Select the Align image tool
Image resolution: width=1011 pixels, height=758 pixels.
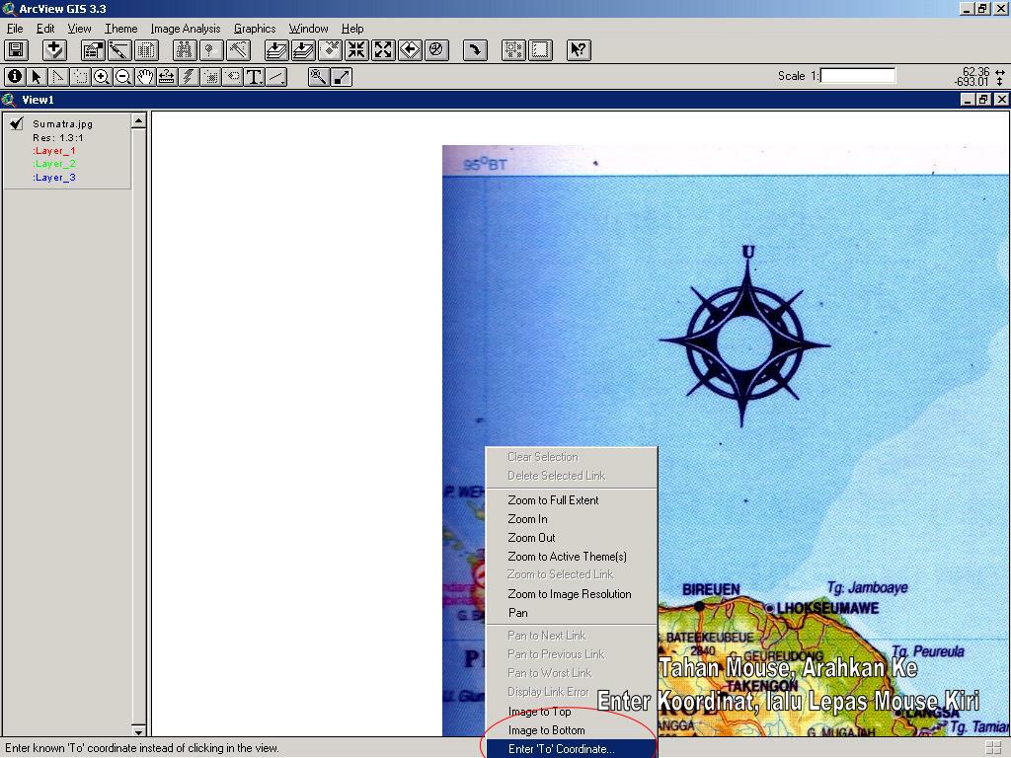coord(341,77)
